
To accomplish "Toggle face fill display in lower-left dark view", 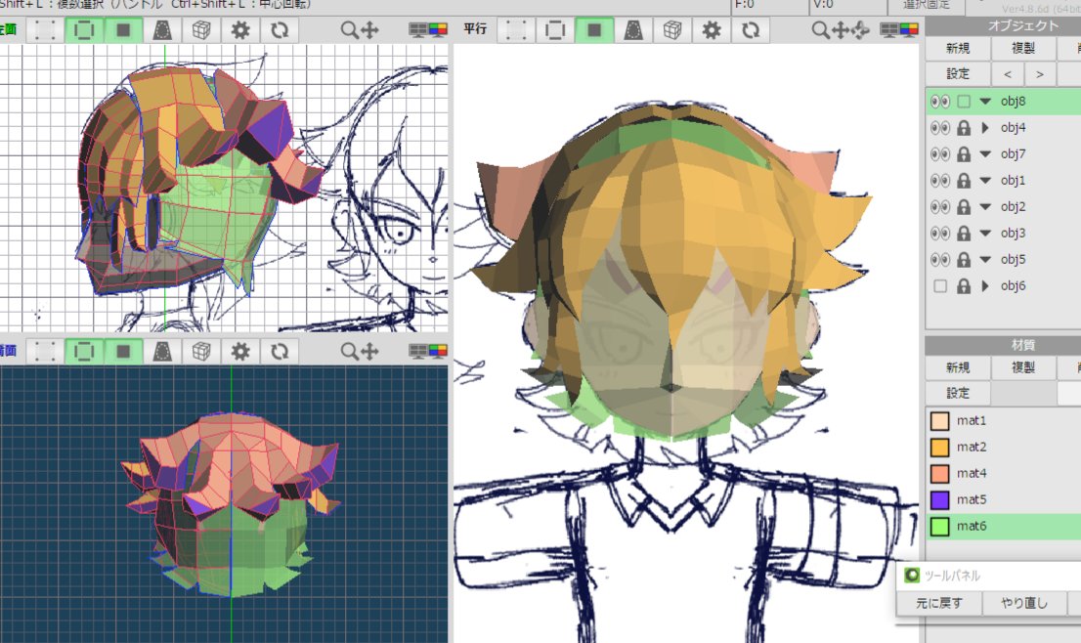I will pos(123,352).
